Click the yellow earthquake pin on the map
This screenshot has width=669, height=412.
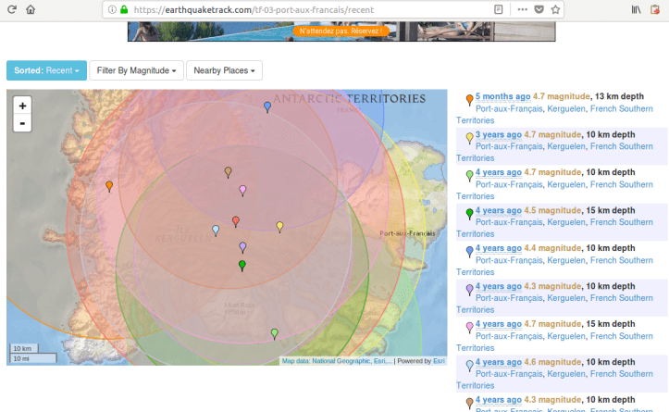tap(279, 227)
